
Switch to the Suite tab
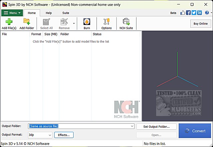(x=66, y=13)
